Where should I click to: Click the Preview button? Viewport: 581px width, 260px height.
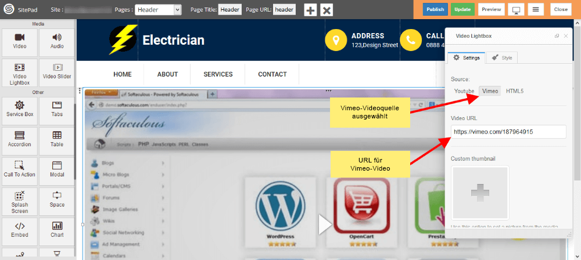point(492,10)
